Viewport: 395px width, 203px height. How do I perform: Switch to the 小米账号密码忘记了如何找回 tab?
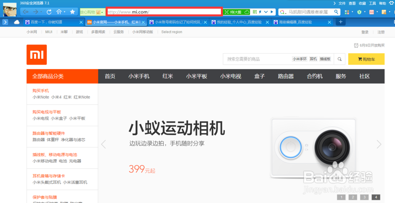[x=178, y=22]
